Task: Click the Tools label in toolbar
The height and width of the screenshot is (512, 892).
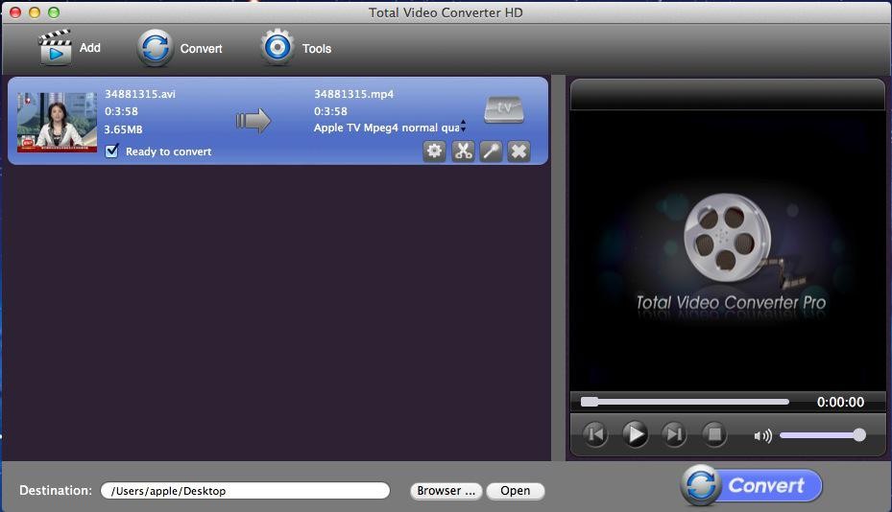Action: (316, 48)
